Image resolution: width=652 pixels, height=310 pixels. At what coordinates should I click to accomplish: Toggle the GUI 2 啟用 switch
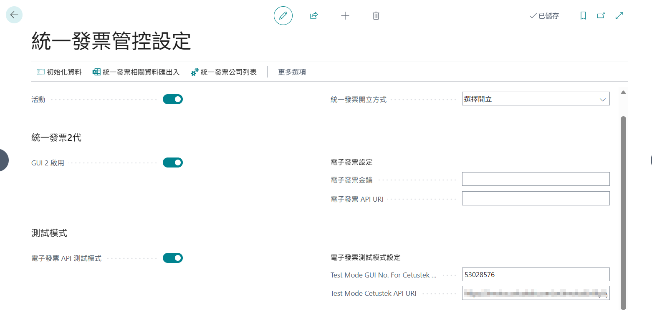click(173, 162)
